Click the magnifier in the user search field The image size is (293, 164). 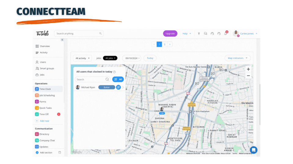coord(107,79)
